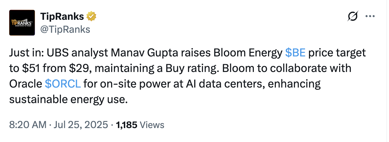389x142 pixels.
Task: Click the TipRanks display name
Action: [62, 16]
